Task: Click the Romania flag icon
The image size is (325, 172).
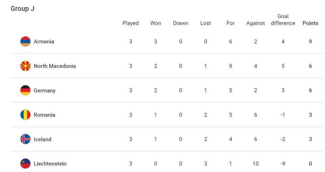Action: [25, 115]
